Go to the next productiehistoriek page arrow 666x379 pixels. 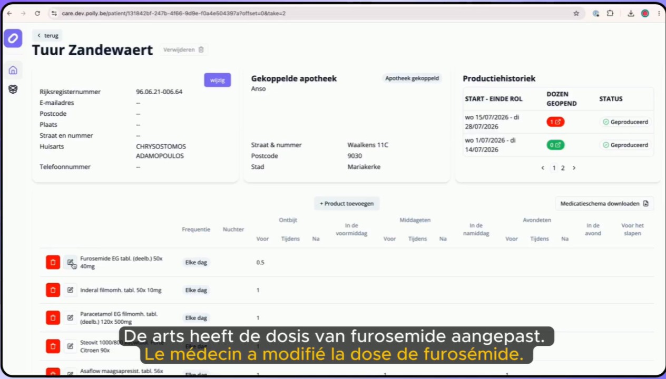pos(574,168)
